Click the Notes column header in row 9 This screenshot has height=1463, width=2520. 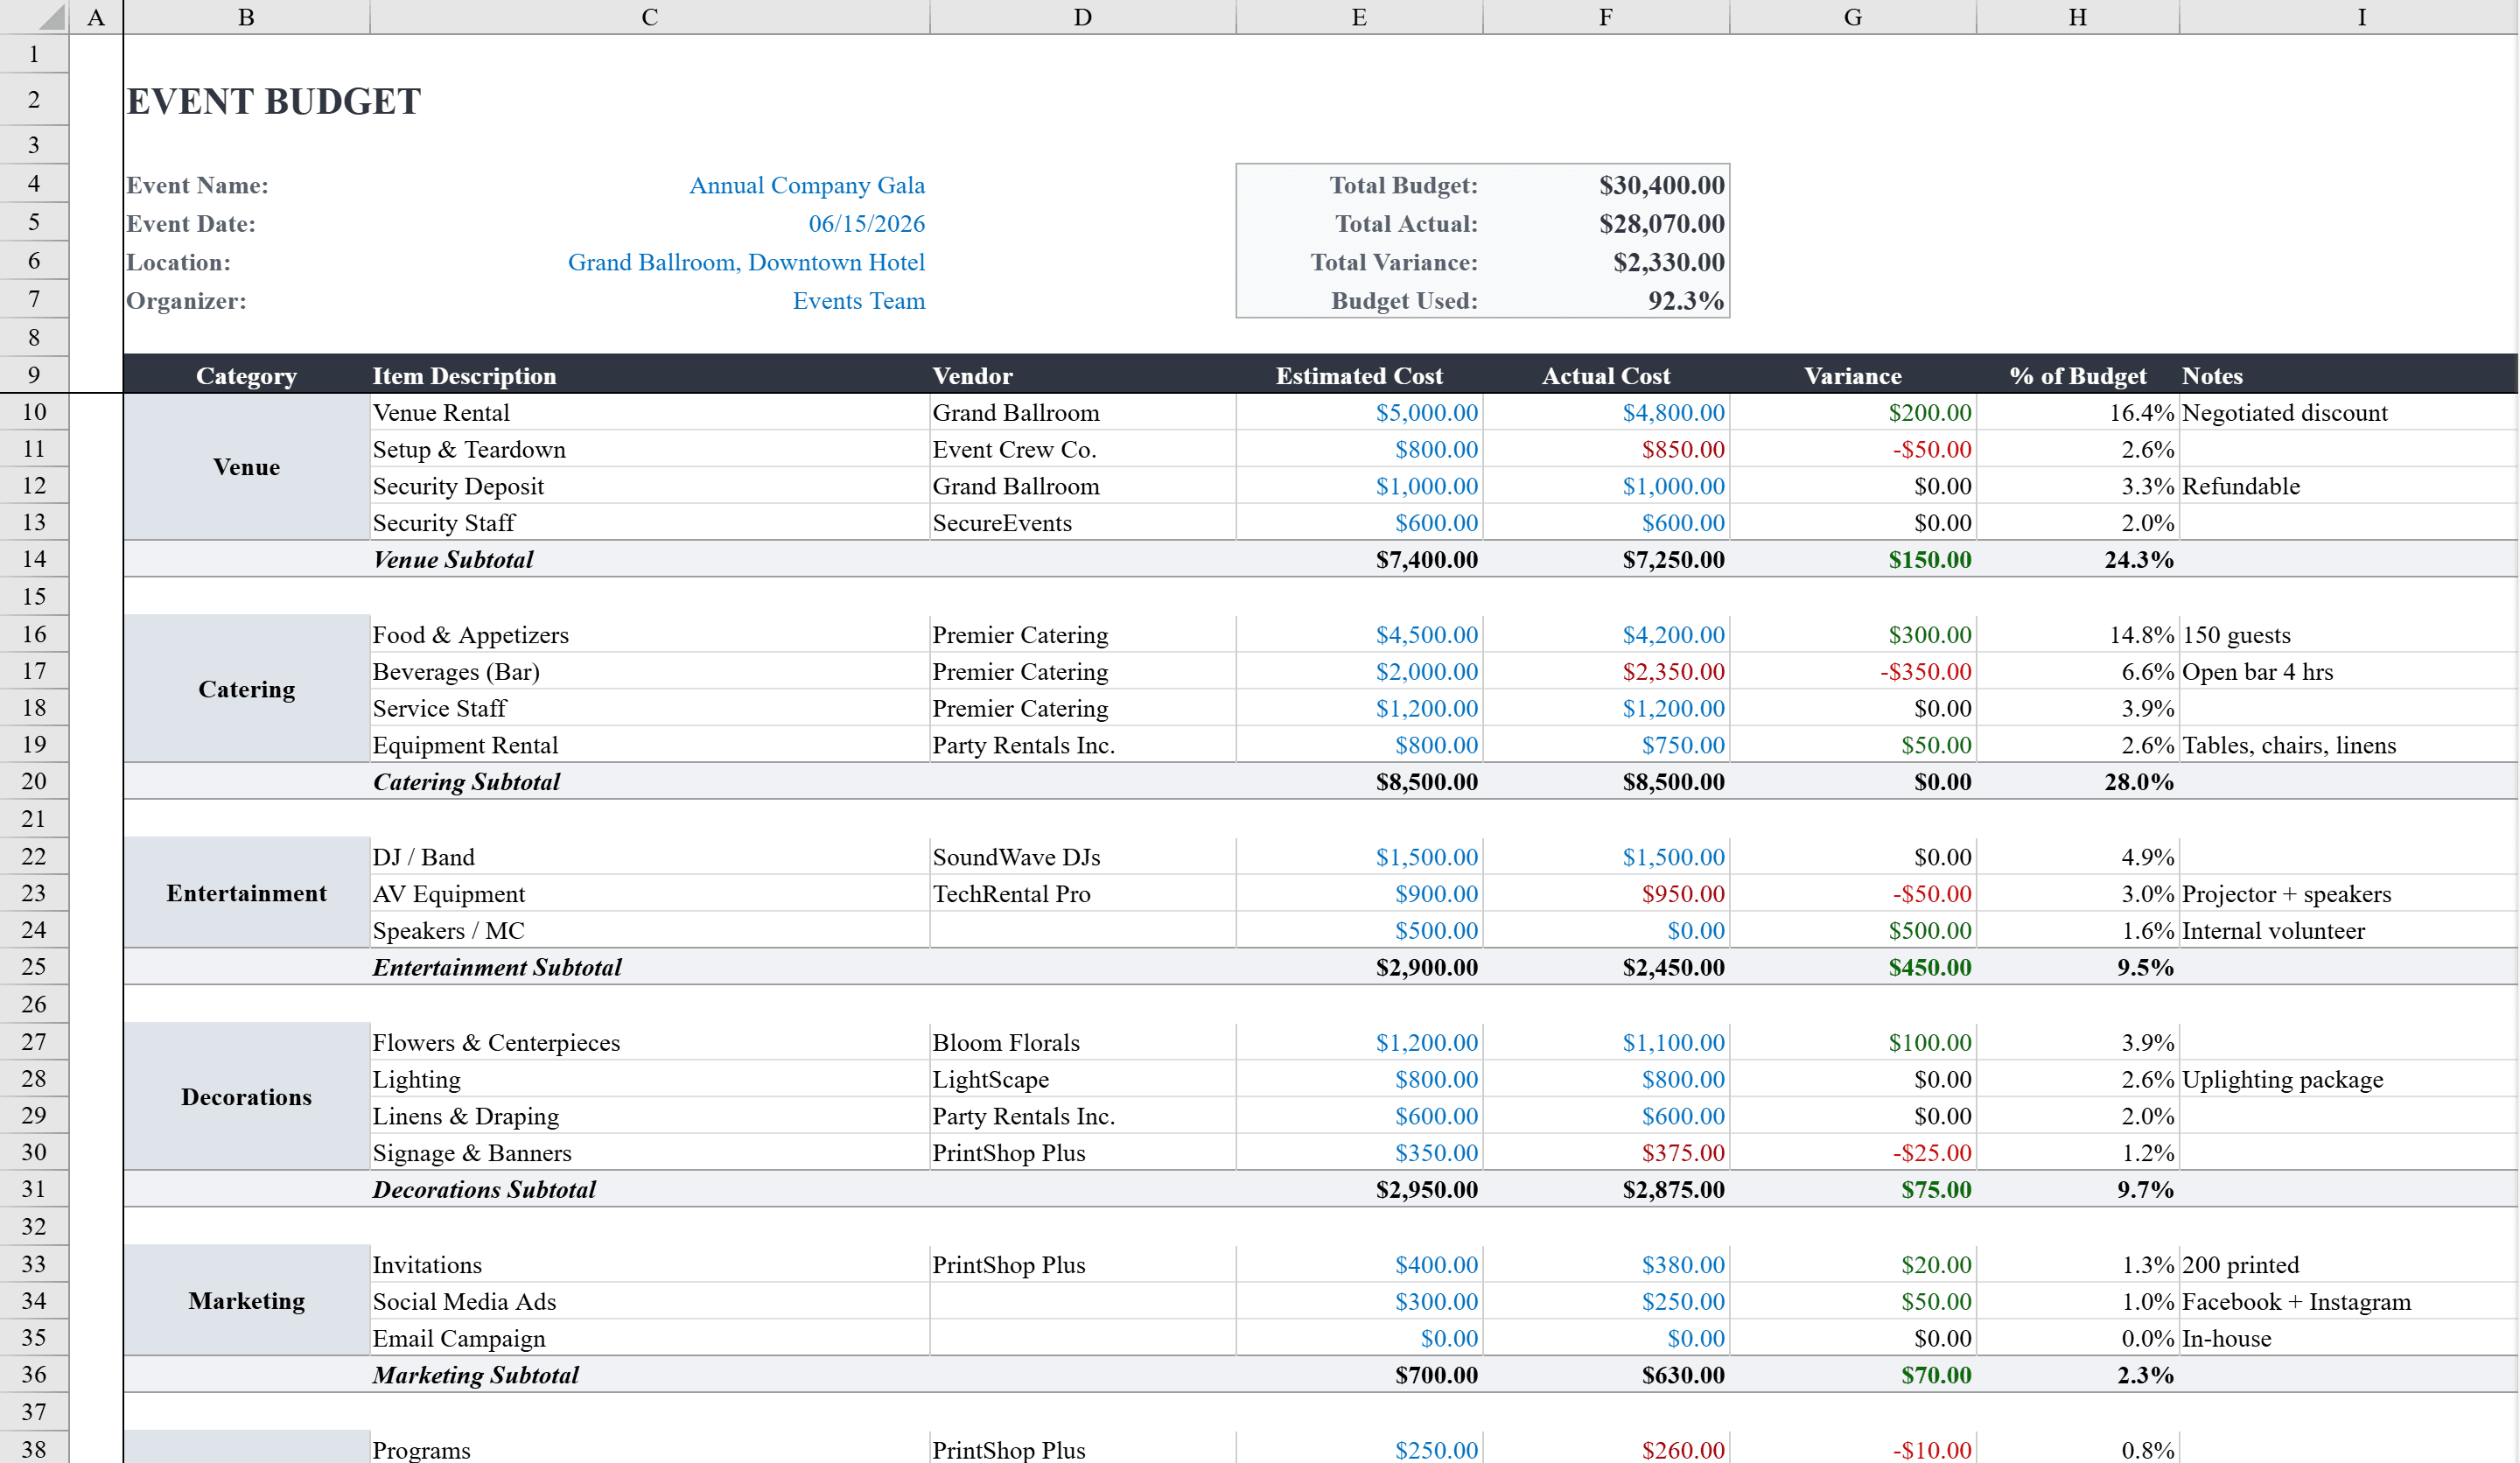(2212, 375)
